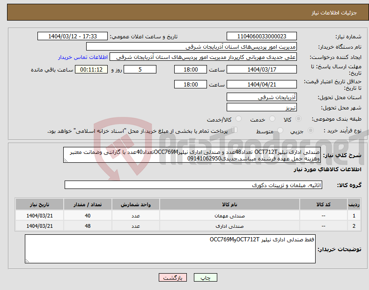Click the جزئیات اطلاعات نیاز page title
This screenshot has width=369, height=290.
pos(334,13)
